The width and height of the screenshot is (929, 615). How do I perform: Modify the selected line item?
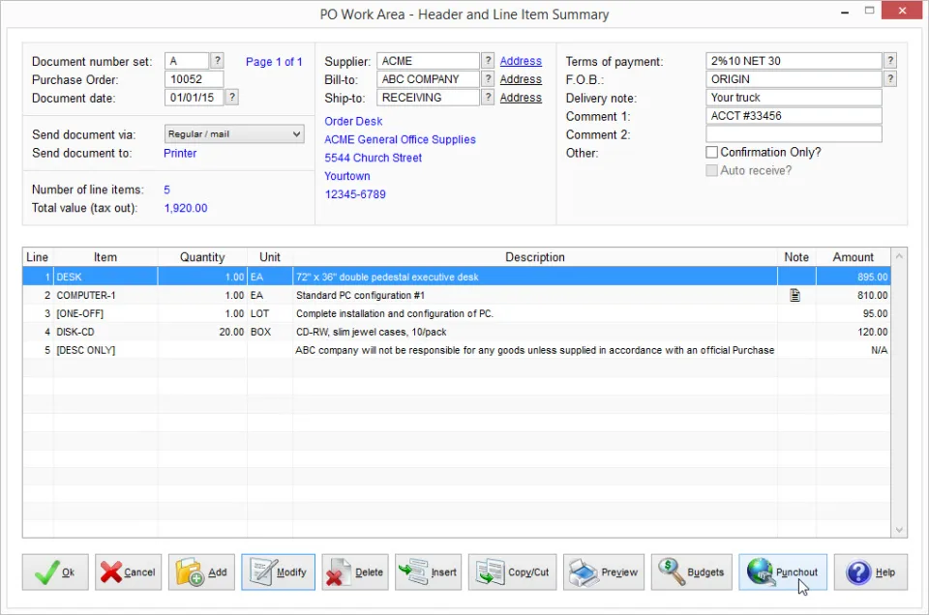[278, 571]
